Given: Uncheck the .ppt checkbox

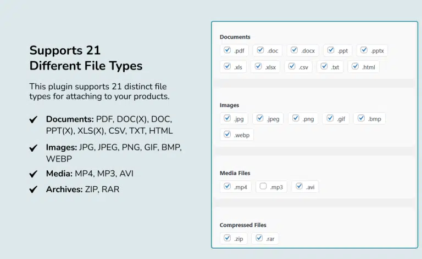Looking at the screenshot, I should click(330, 50).
